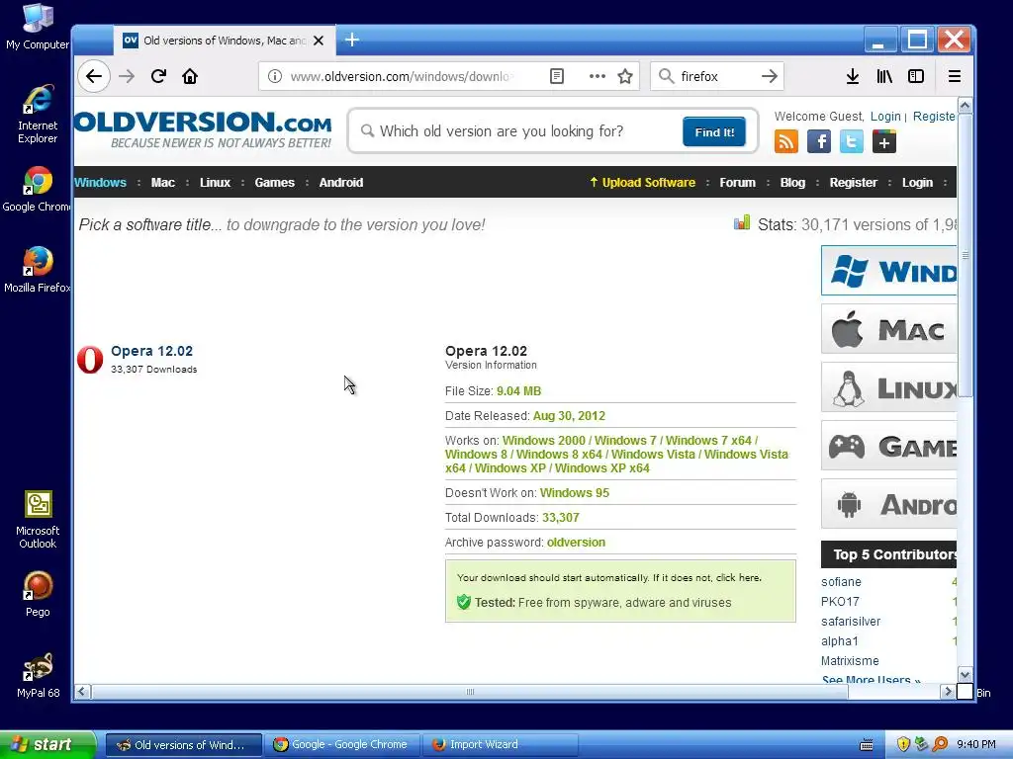
Task: Run the firefox search with arrow button
Action: click(769, 76)
